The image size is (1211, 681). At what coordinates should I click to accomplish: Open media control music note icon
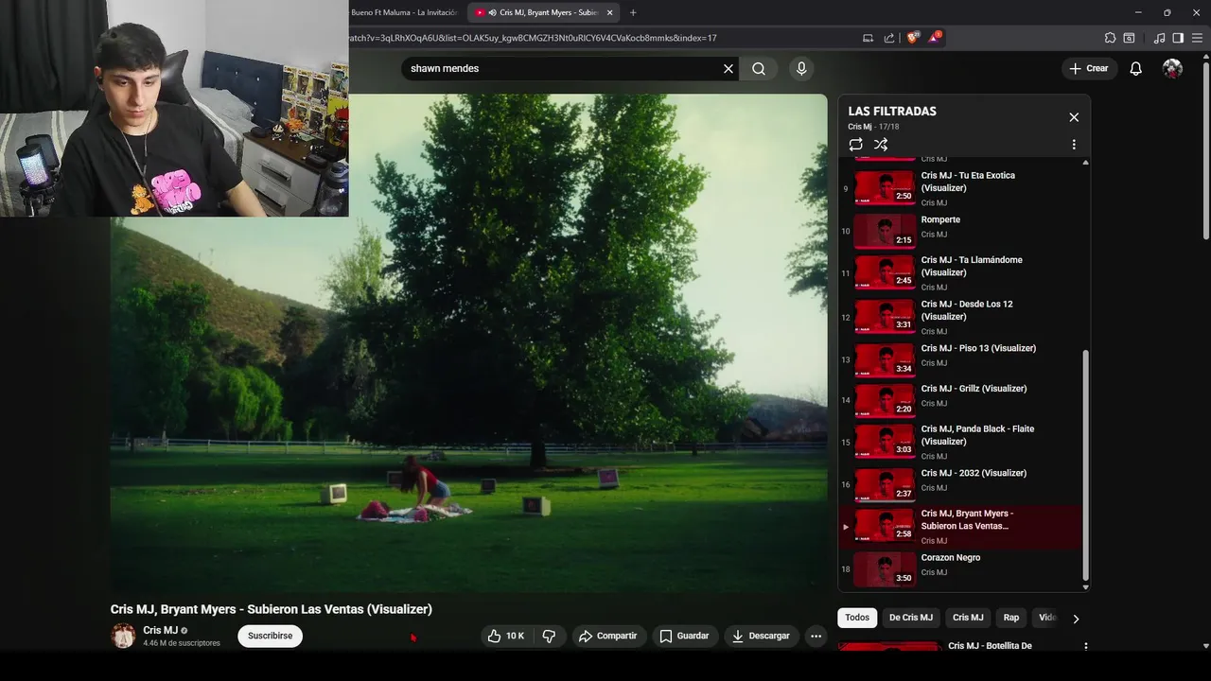click(1159, 38)
